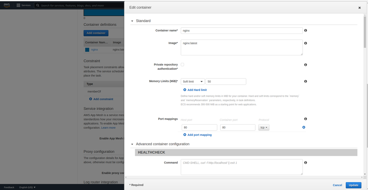Collapse Advanced container configuration section
368x190 pixels.
coord(132,144)
